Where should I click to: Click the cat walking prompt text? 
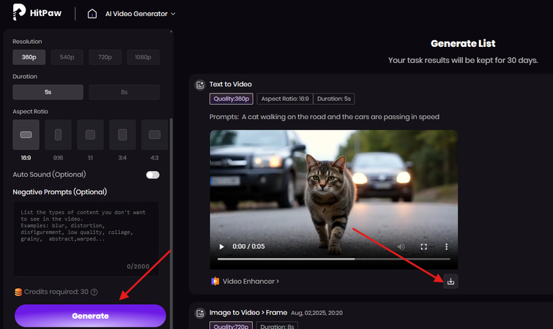(341, 117)
